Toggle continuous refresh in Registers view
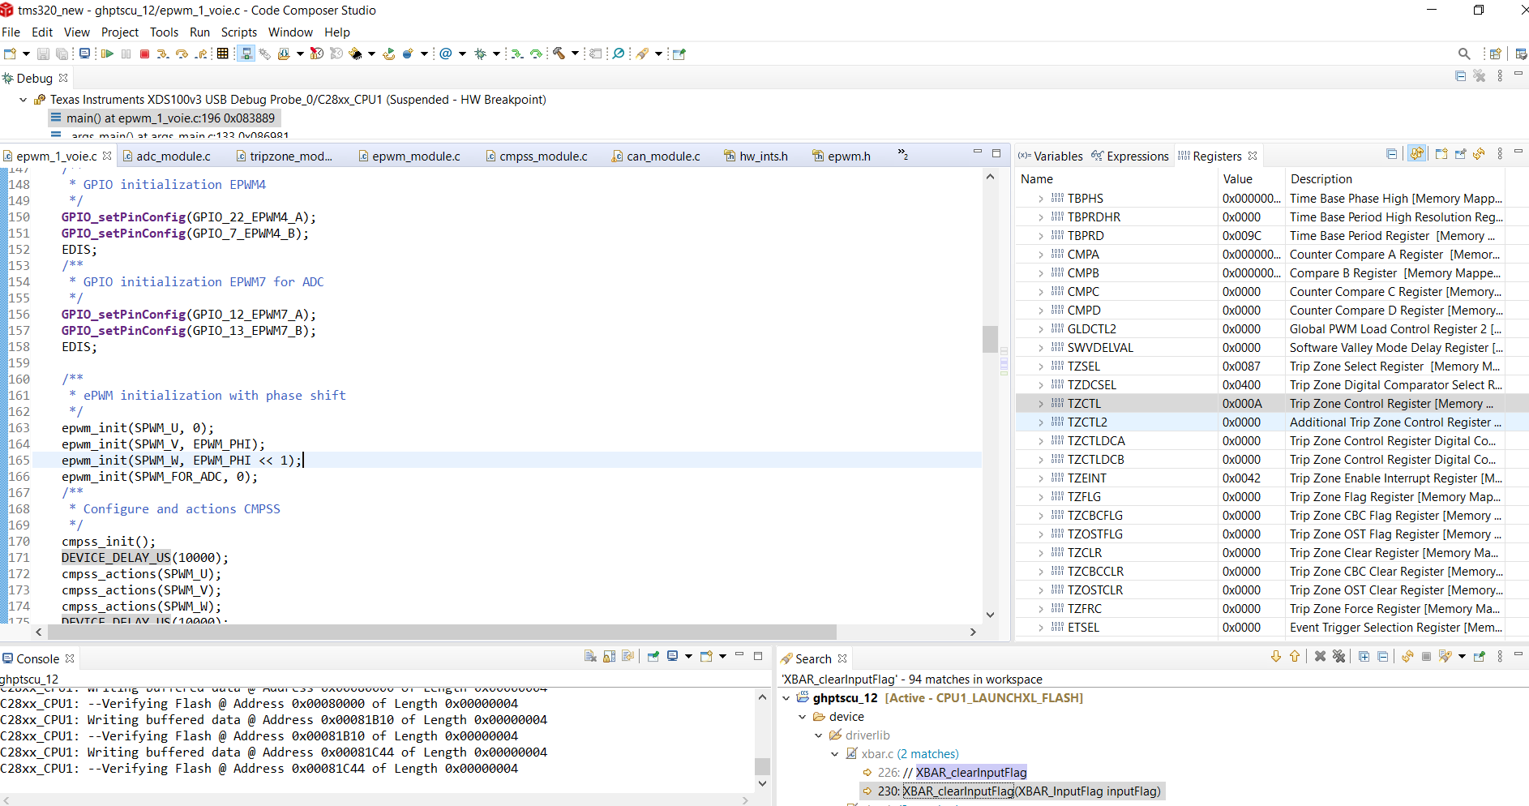Viewport: 1529px width, 806px height. click(1416, 154)
